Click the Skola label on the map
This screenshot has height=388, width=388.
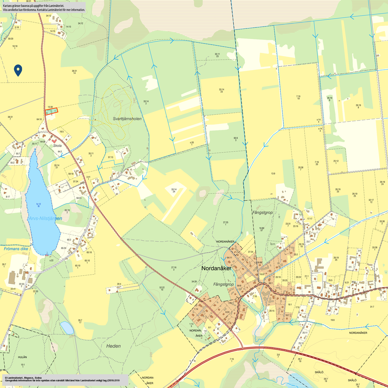coord(57,145)
